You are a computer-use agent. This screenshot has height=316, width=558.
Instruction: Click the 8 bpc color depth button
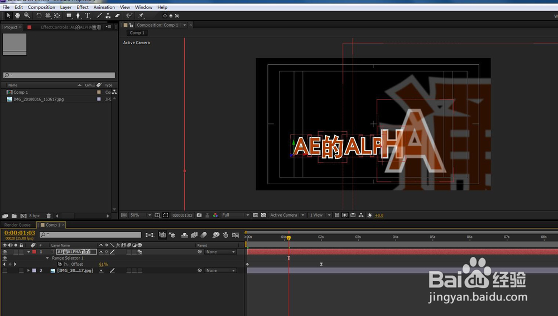click(35, 216)
